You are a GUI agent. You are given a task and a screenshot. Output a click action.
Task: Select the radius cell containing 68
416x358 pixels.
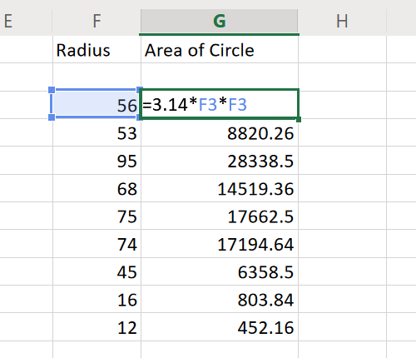[97, 188]
